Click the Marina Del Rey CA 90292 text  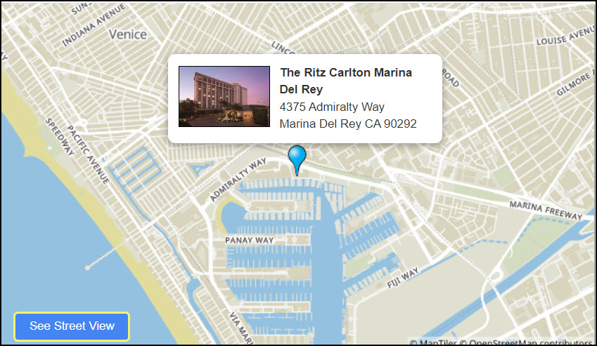point(348,124)
